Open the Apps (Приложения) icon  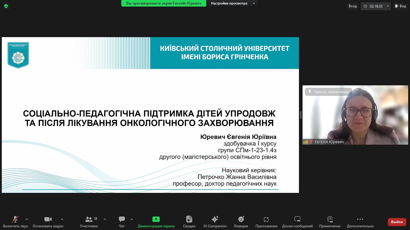pos(266,219)
